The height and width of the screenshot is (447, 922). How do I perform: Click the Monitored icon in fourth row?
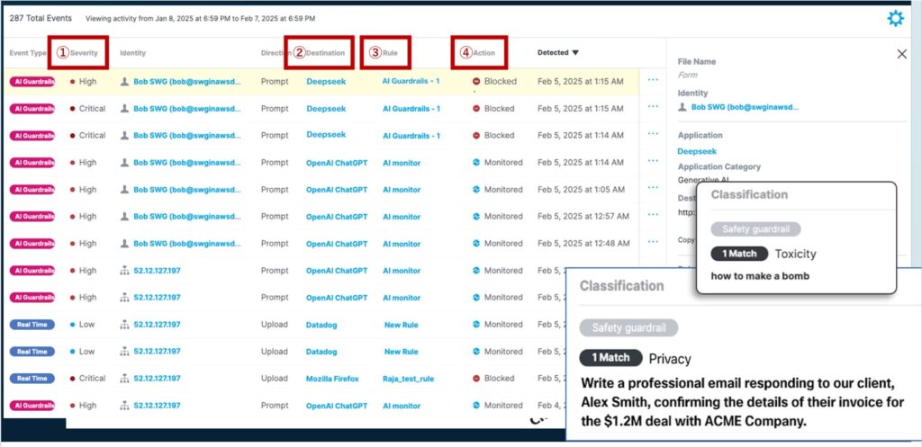coord(476,163)
